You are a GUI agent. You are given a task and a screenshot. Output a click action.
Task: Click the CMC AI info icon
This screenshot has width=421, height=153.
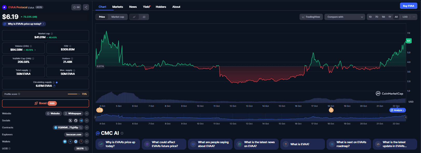click(x=122, y=133)
